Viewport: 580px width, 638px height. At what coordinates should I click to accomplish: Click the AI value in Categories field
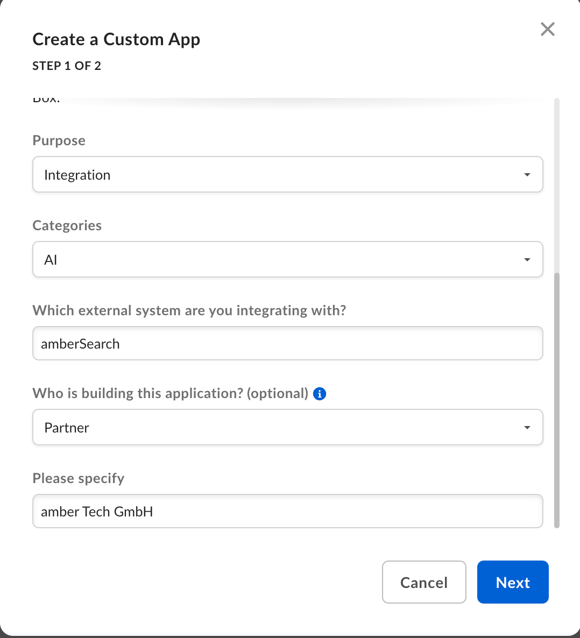[51, 260]
